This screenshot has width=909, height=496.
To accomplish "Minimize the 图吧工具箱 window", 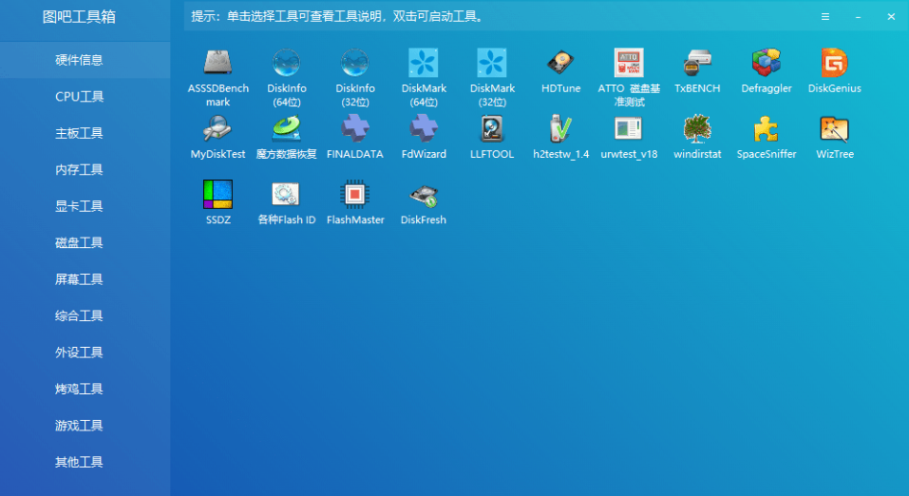I will [858, 17].
